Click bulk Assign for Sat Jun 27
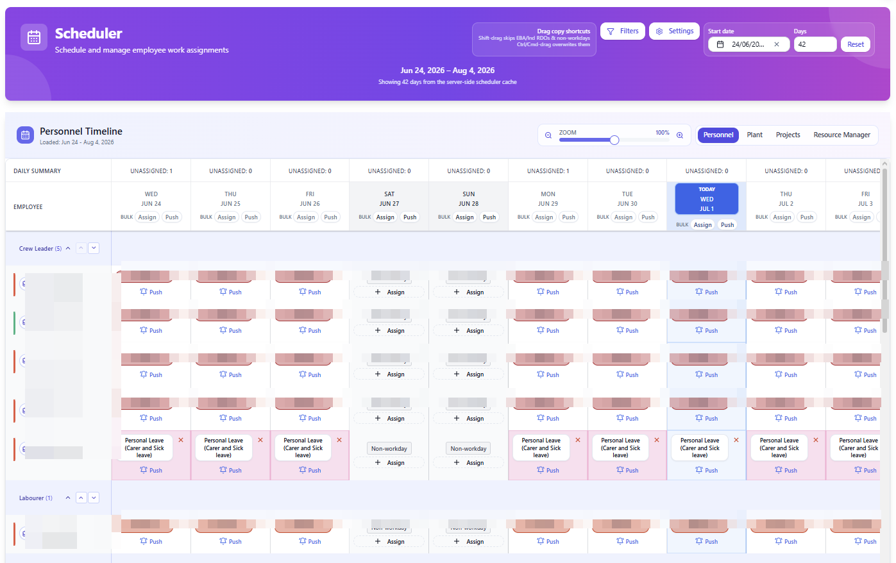Image resolution: width=896 pixels, height=563 pixels. (385, 217)
